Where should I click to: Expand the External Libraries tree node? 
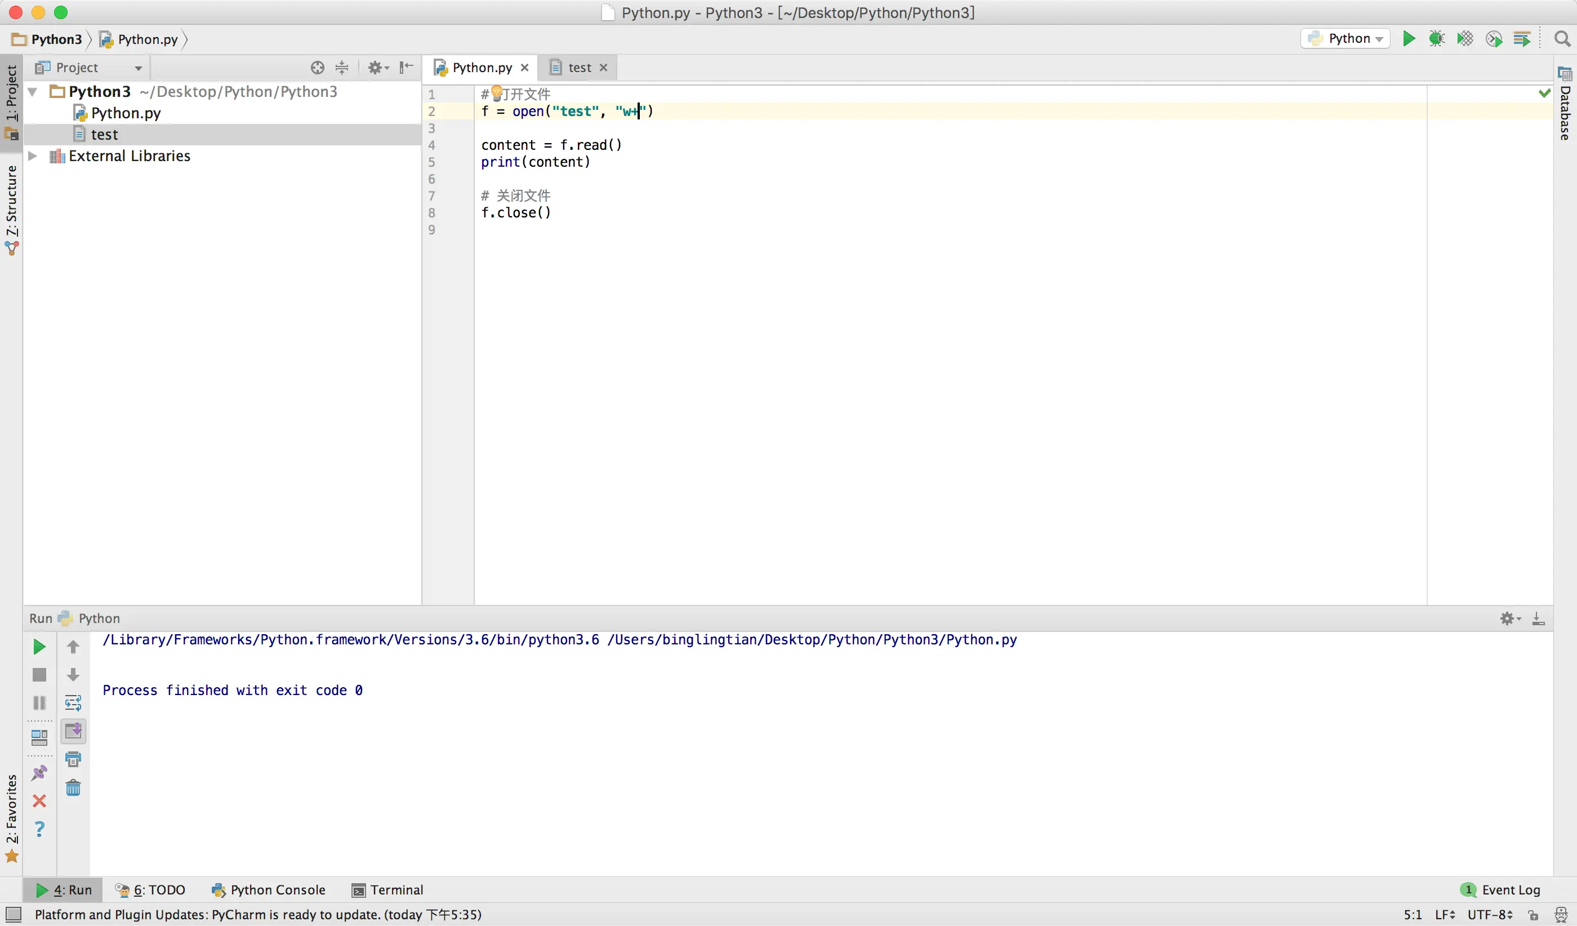point(33,156)
